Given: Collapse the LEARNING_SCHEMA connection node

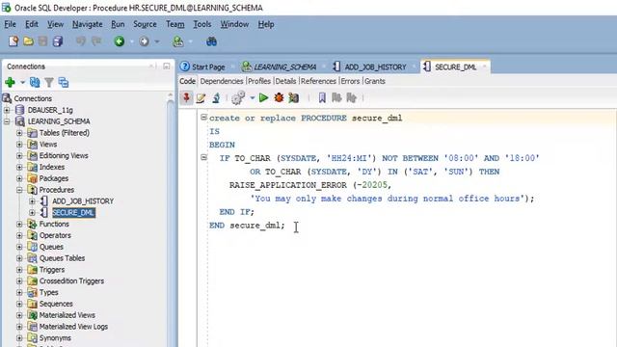Looking at the screenshot, I should 7,121.
